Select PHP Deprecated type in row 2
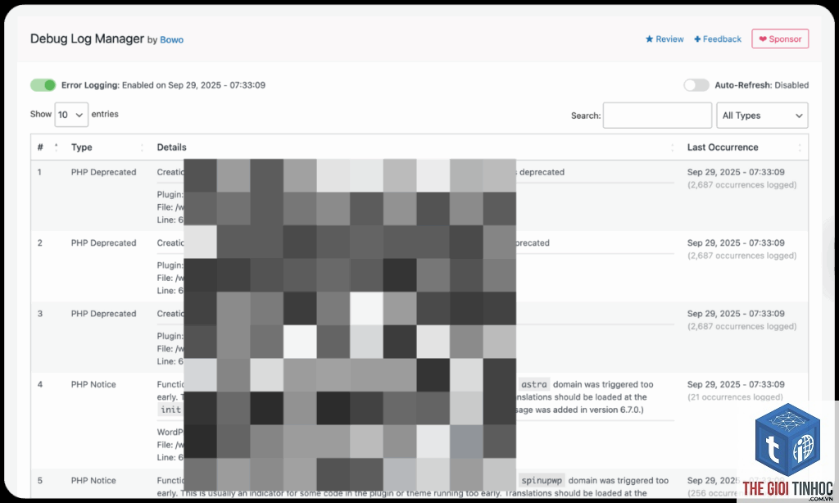 (x=104, y=243)
